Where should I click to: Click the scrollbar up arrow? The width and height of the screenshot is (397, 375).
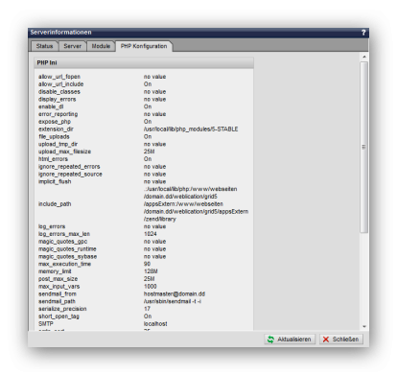click(364, 57)
